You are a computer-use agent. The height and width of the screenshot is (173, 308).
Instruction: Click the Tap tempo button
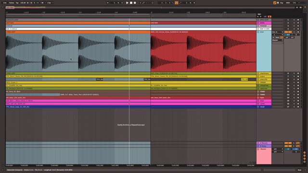click(x=17, y=3)
